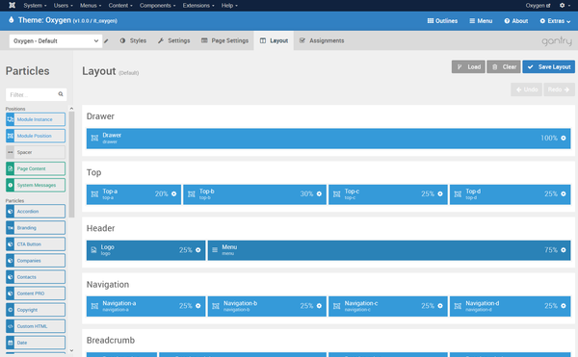Open gear on Menu particle
The height and width of the screenshot is (357, 578).
[564, 250]
